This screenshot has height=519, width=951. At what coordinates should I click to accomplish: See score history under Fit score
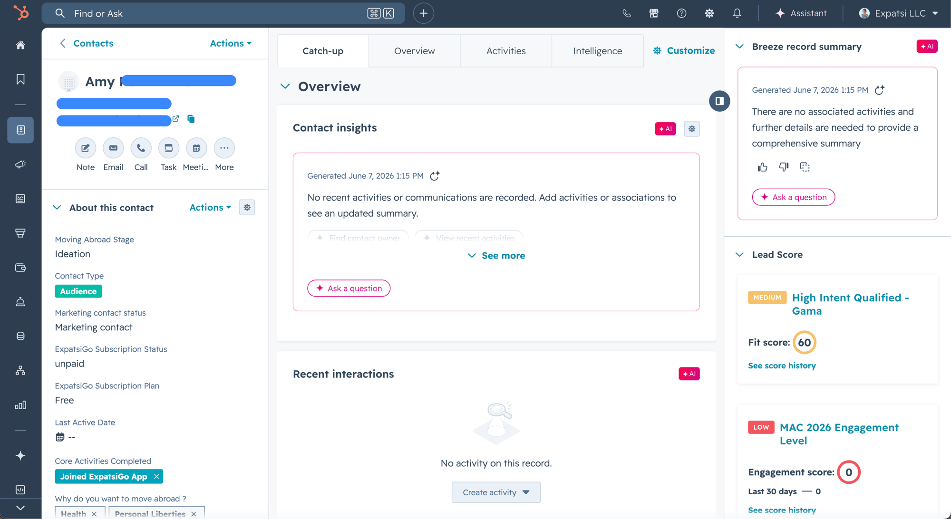pyautogui.click(x=782, y=365)
